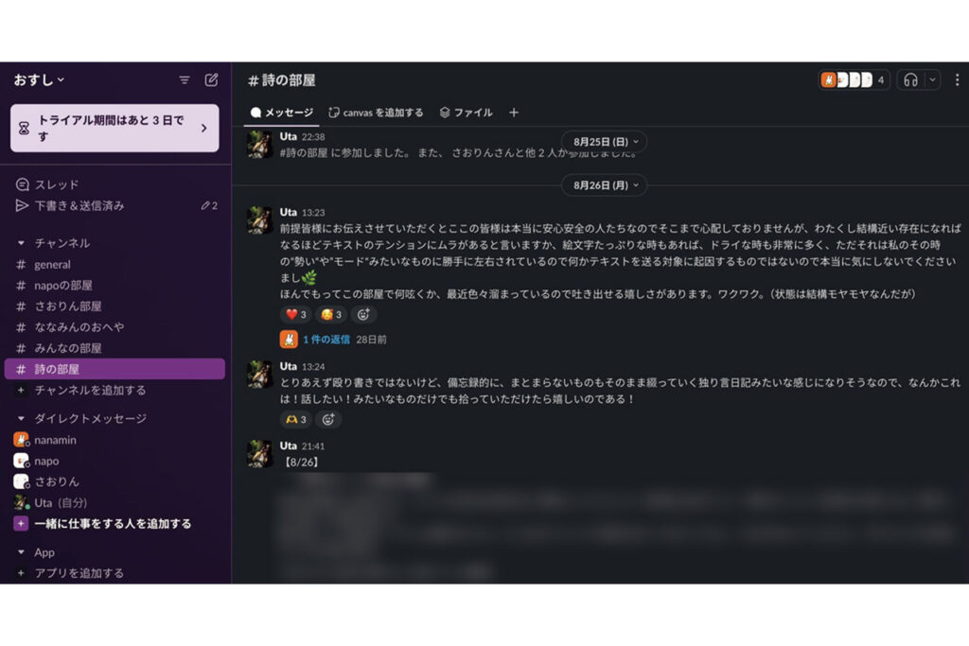Open the 8月26日 date dropdown
This screenshot has width=969, height=646.
(605, 185)
